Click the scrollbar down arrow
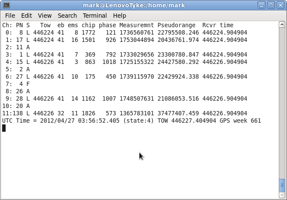The image size is (287, 200). point(282,195)
